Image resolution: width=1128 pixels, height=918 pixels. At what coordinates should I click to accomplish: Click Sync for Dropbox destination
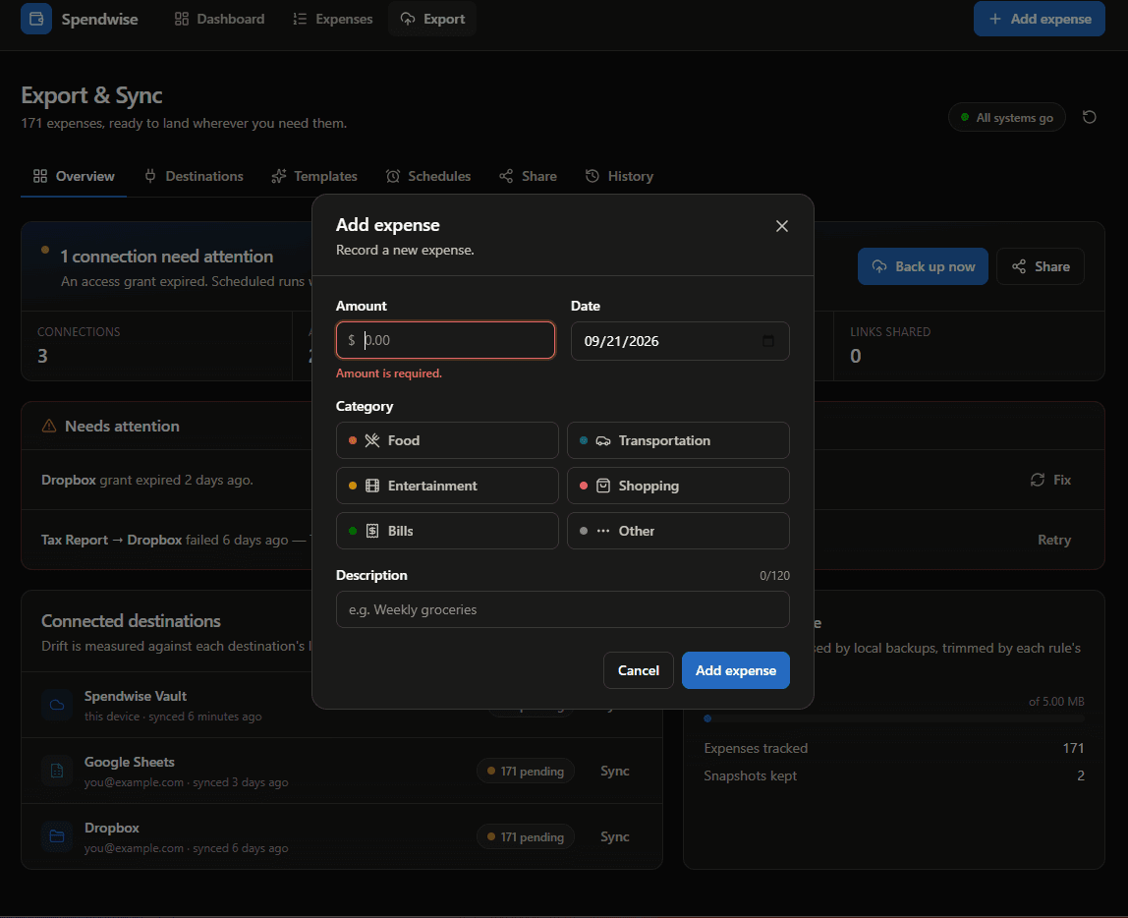coord(615,836)
